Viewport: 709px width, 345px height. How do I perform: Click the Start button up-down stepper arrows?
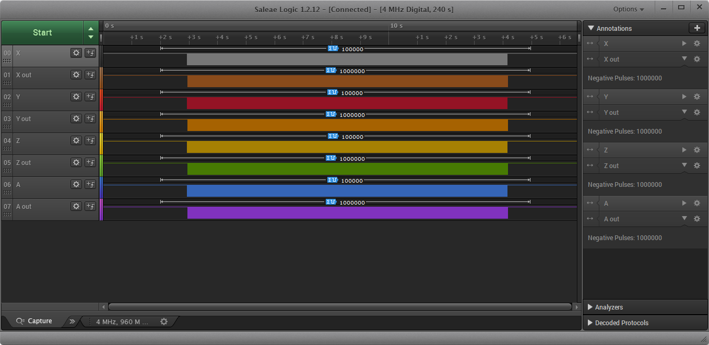click(91, 32)
